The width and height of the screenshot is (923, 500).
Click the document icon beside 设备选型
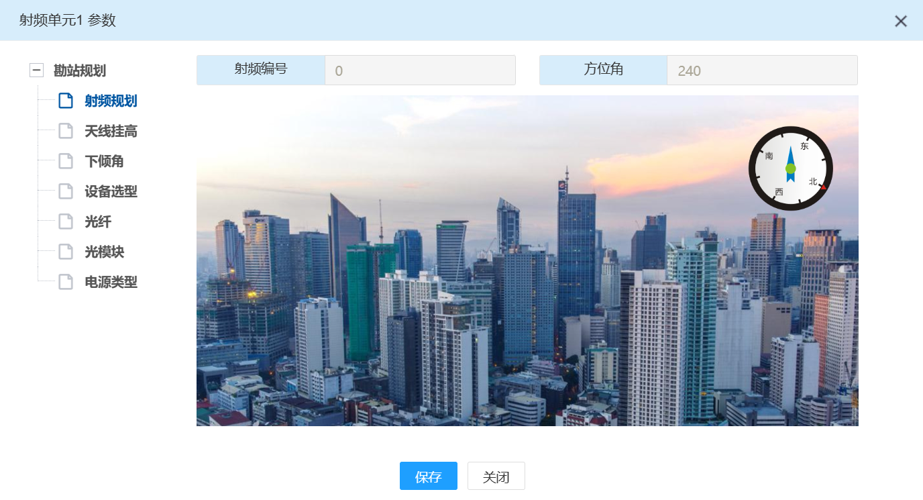(x=66, y=191)
